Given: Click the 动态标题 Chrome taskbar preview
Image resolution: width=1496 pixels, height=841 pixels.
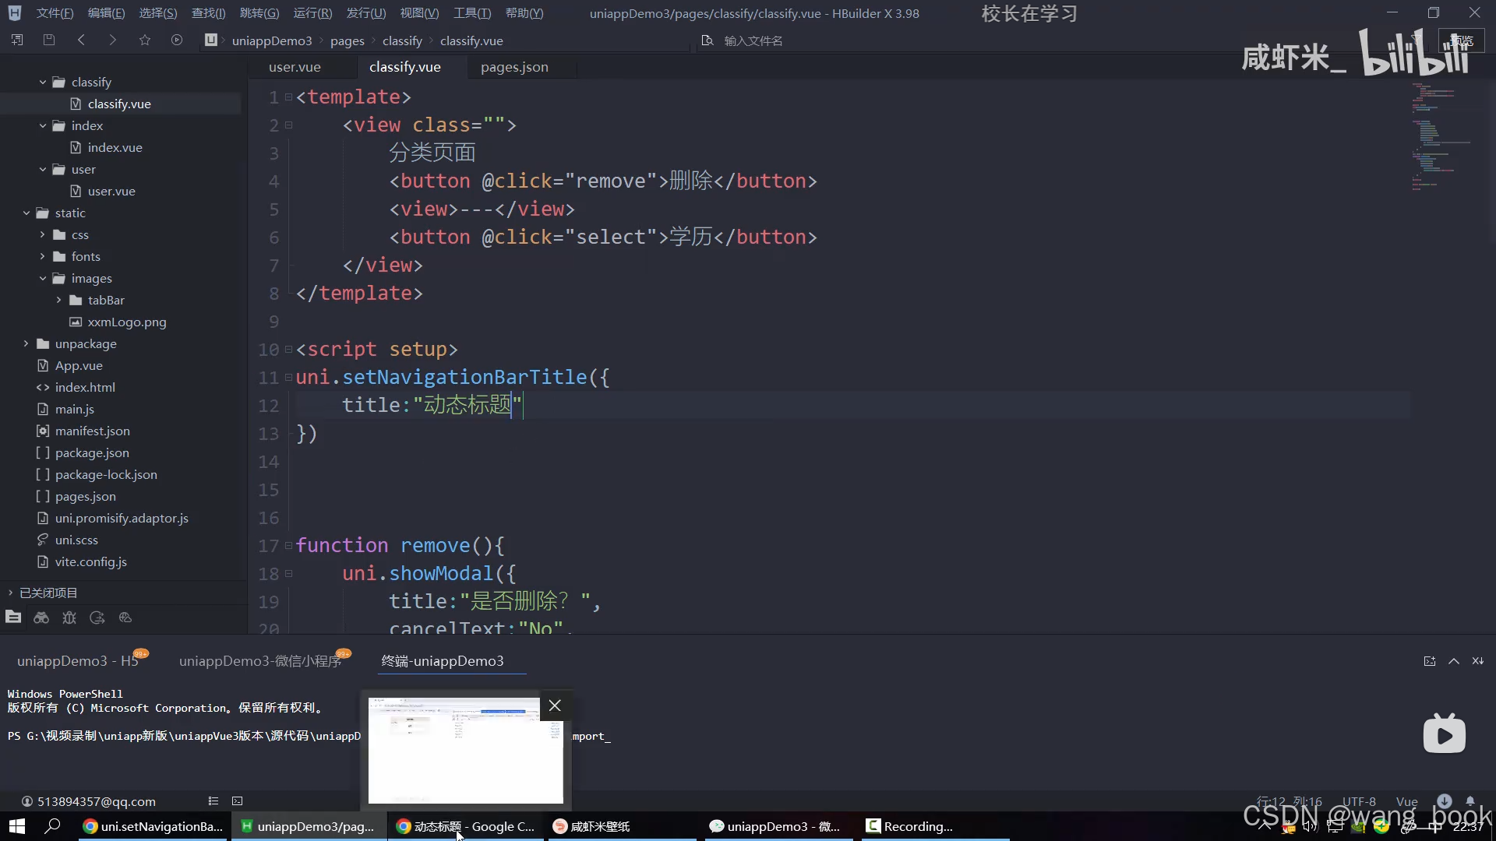Looking at the screenshot, I should click(x=465, y=751).
